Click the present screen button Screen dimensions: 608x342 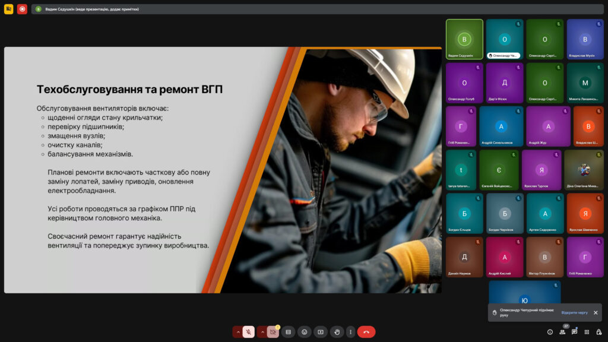321,332
